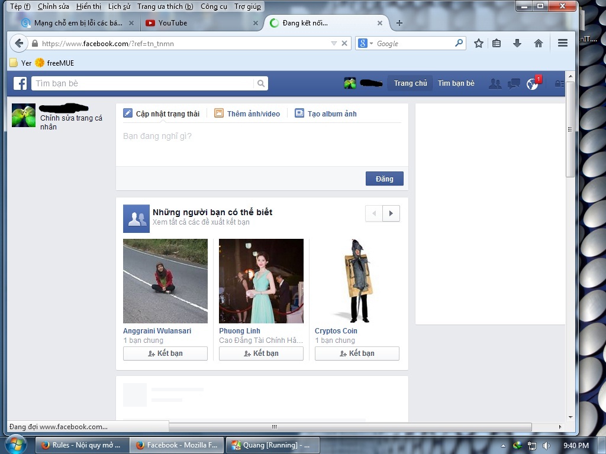Screen dimensions: 606x454
Task: Click the Bạn đang nghĩ gì status field
Action: (x=260, y=137)
